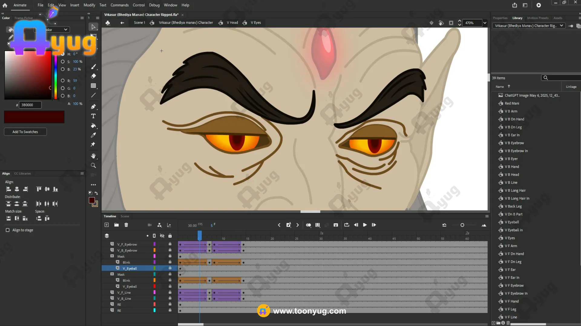
Task: Open the Modify menu
Action: tap(89, 5)
